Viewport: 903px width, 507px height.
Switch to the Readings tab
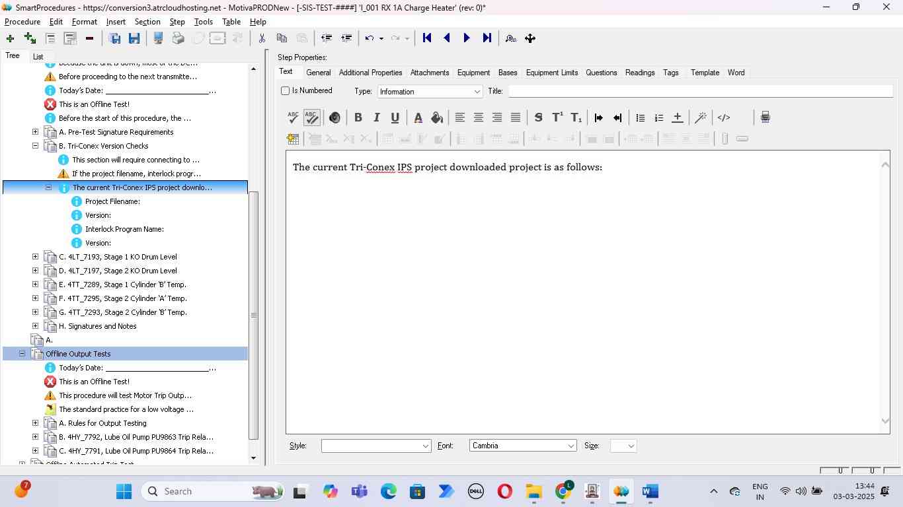[640, 73]
